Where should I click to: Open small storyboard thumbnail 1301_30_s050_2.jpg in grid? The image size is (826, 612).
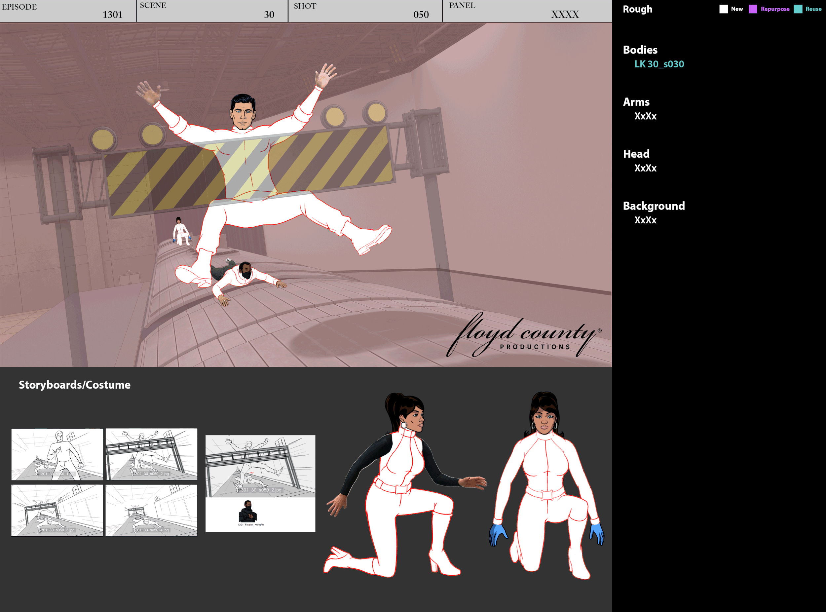point(152,454)
